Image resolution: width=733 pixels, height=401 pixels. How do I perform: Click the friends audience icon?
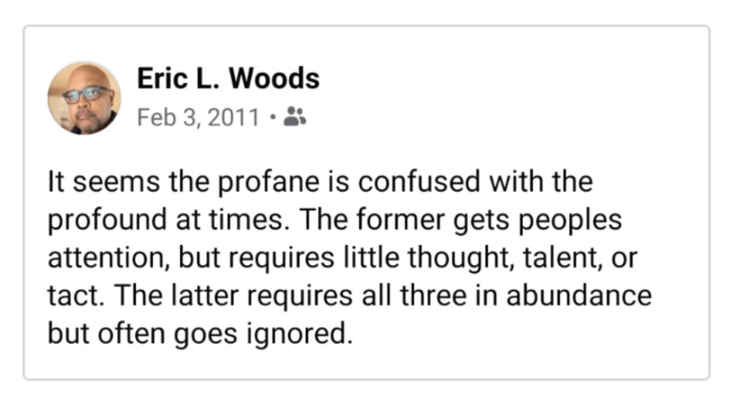tap(294, 117)
